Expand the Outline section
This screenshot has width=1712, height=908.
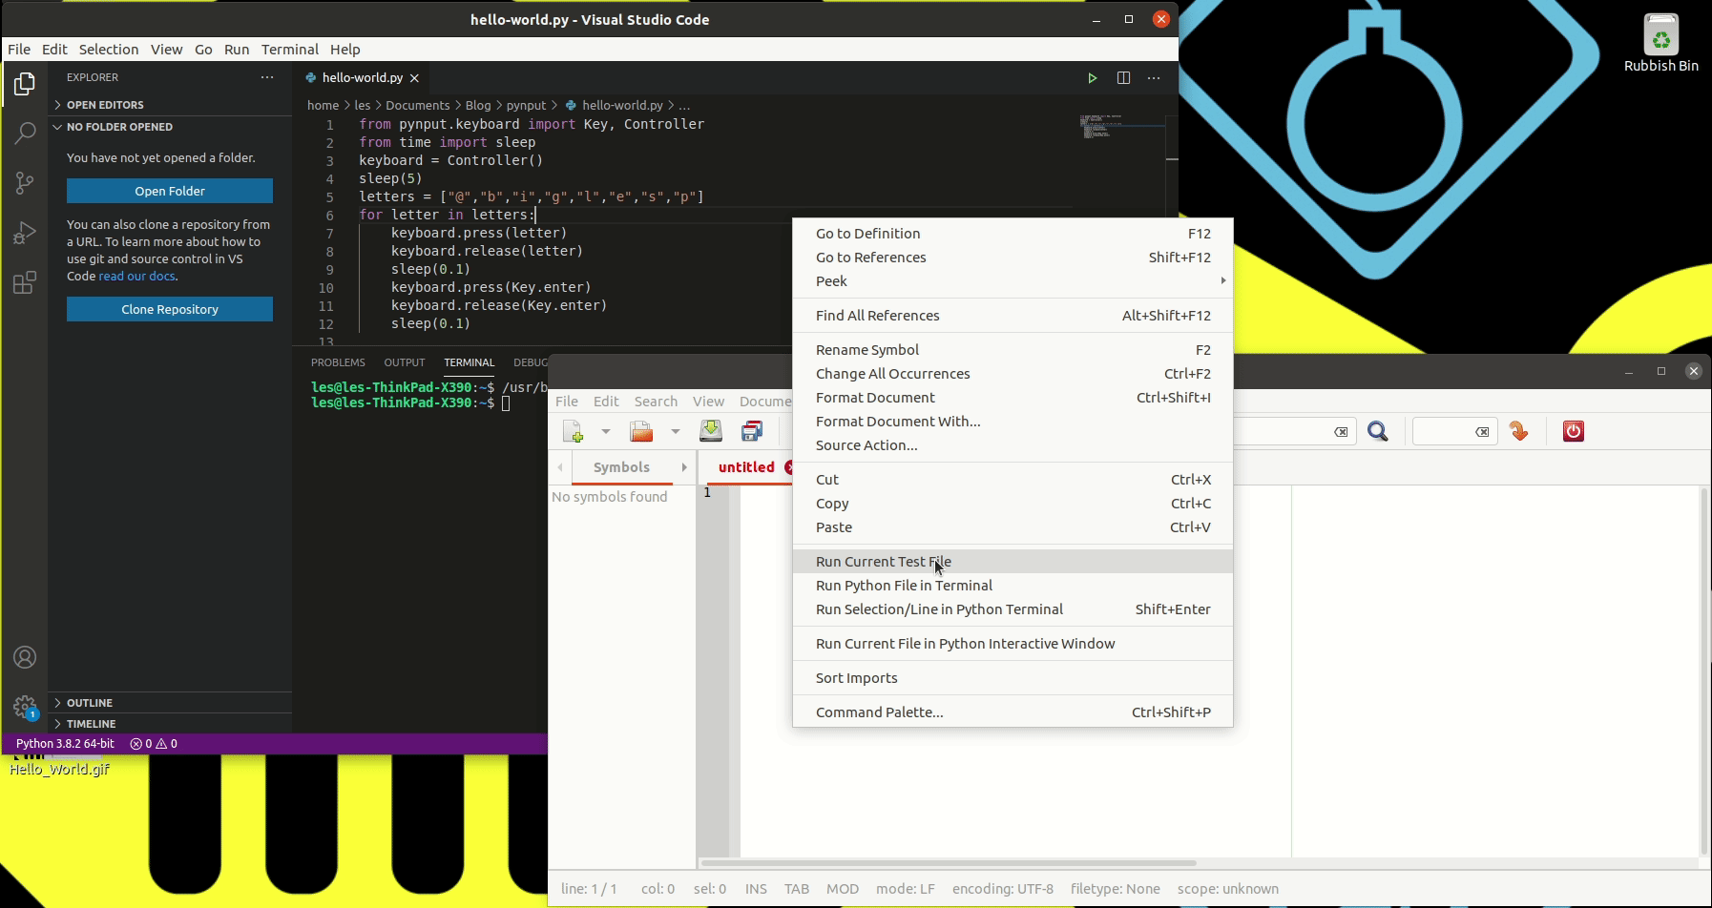(172, 703)
